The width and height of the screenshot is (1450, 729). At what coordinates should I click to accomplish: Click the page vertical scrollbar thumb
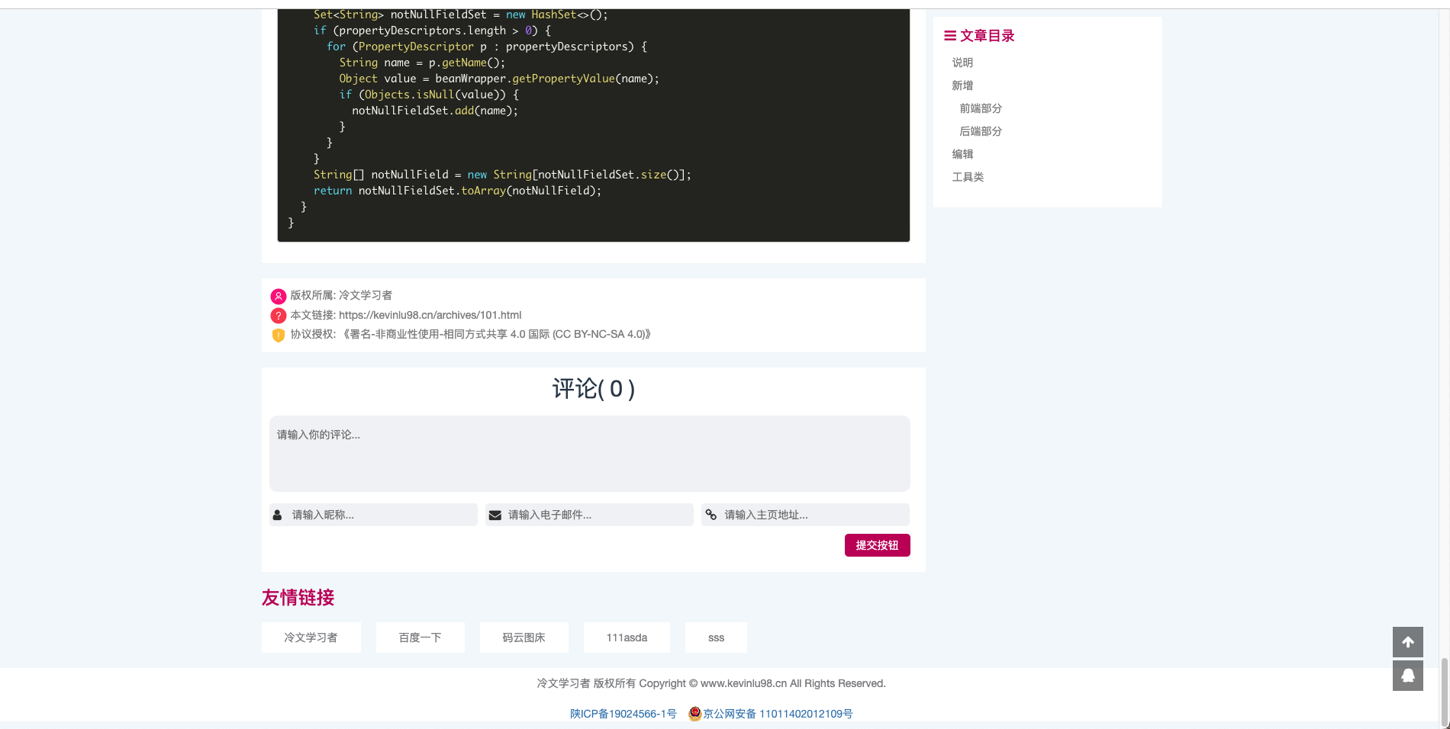[1444, 691]
